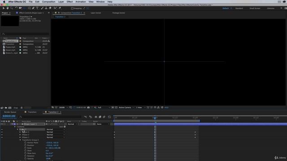Select the Pan Behind anchor point tool
The image size is (287, 161).
[24, 8]
